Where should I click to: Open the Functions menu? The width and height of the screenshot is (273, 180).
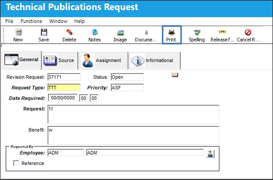31,21
